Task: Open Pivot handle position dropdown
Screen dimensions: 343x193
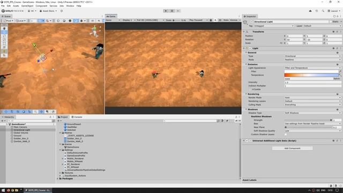Action: click(x=9, y=20)
